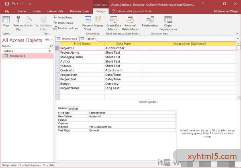Switch to the Table1 document tab
The width and height of the screenshot is (241, 168).
(88, 38)
